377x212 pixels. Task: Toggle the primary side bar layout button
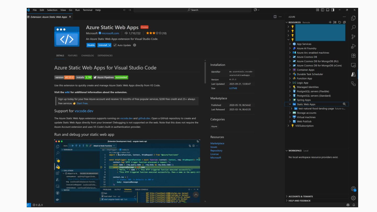[x=323, y=10]
